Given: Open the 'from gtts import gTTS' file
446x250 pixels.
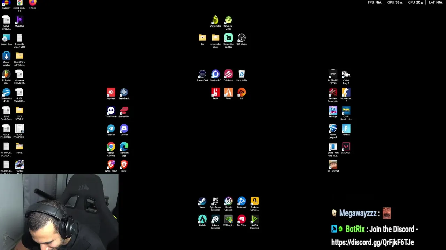Looking at the screenshot, I should [x=20, y=41].
